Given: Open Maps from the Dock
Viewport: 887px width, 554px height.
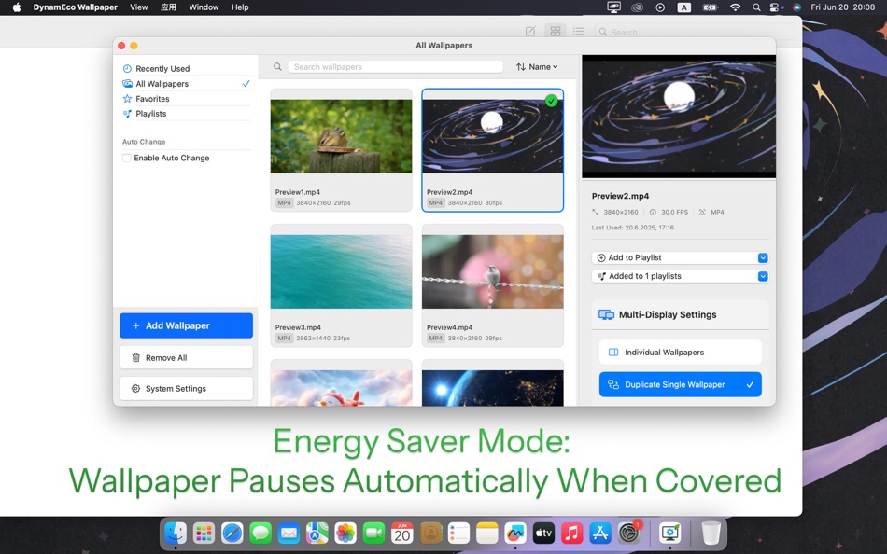Looking at the screenshot, I should pyautogui.click(x=317, y=533).
